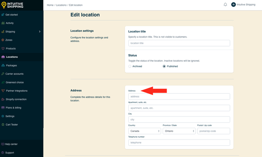Expand the Shipping submenu chevron
This screenshot has height=157, width=262.
click(x=39, y=32)
